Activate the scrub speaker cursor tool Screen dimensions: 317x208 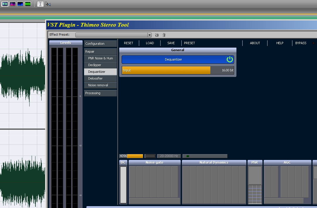tap(48, 4)
